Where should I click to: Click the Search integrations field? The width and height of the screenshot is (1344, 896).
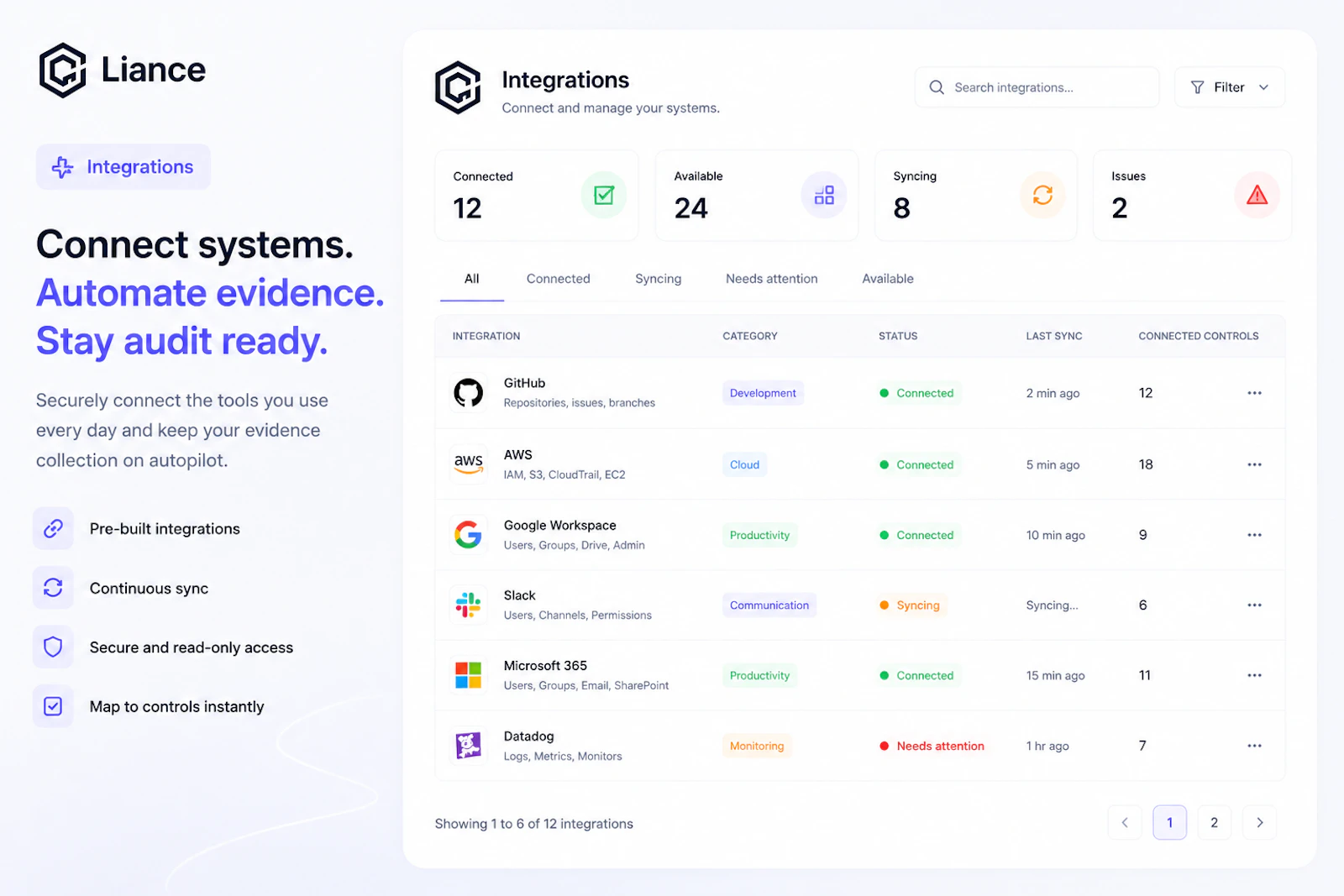[1037, 87]
